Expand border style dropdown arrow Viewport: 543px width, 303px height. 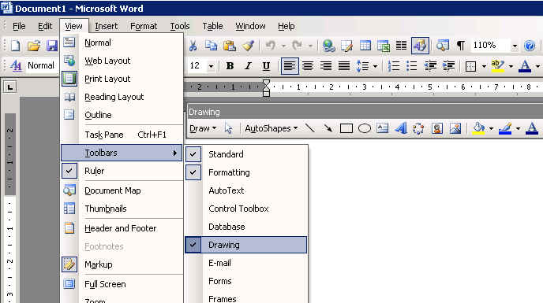[484, 65]
